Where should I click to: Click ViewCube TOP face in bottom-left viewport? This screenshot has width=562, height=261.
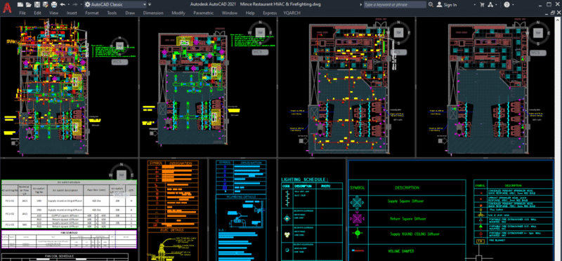point(122,175)
